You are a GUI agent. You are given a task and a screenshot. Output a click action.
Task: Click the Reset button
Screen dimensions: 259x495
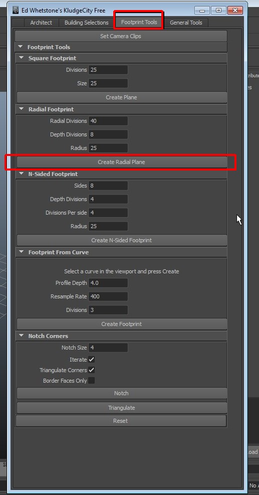click(x=121, y=421)
